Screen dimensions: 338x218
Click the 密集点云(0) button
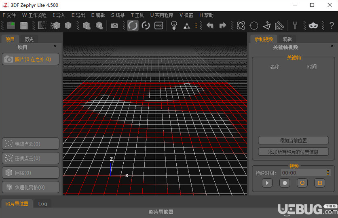tap(31, 158)
